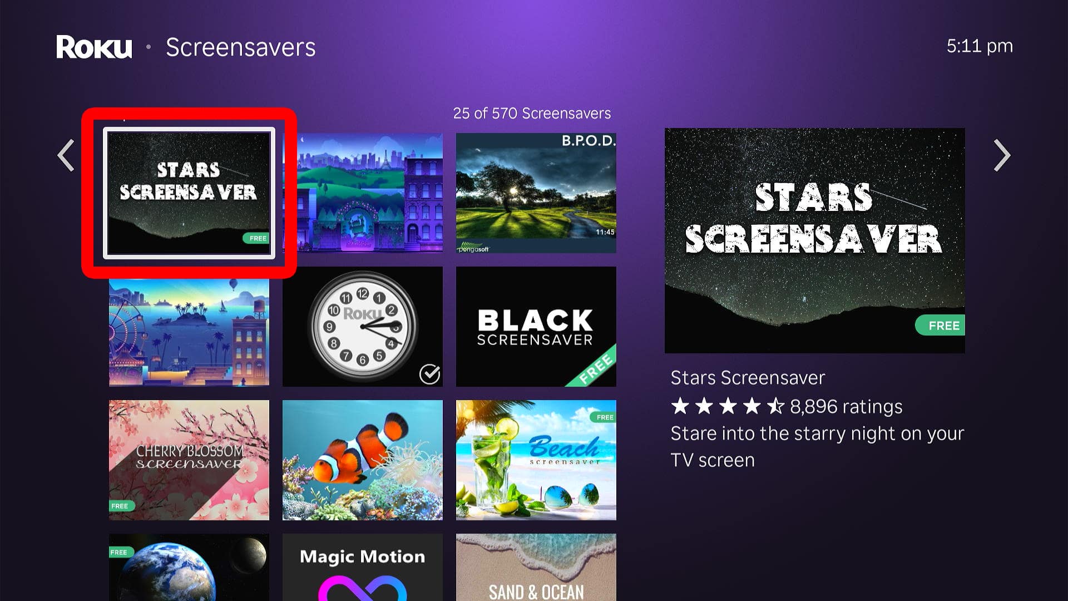Choose the Roku analog clock screensaver
1068x601 pixels.
point(363,327)
